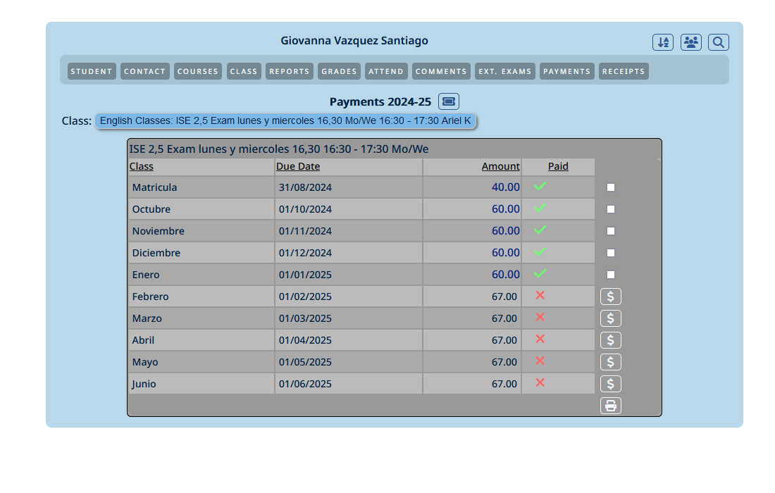
Task: Click the due date 01/03/2025
Action: coord(305,318)
